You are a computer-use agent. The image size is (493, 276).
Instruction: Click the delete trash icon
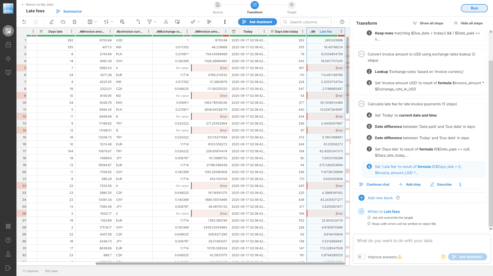[74, 22]
